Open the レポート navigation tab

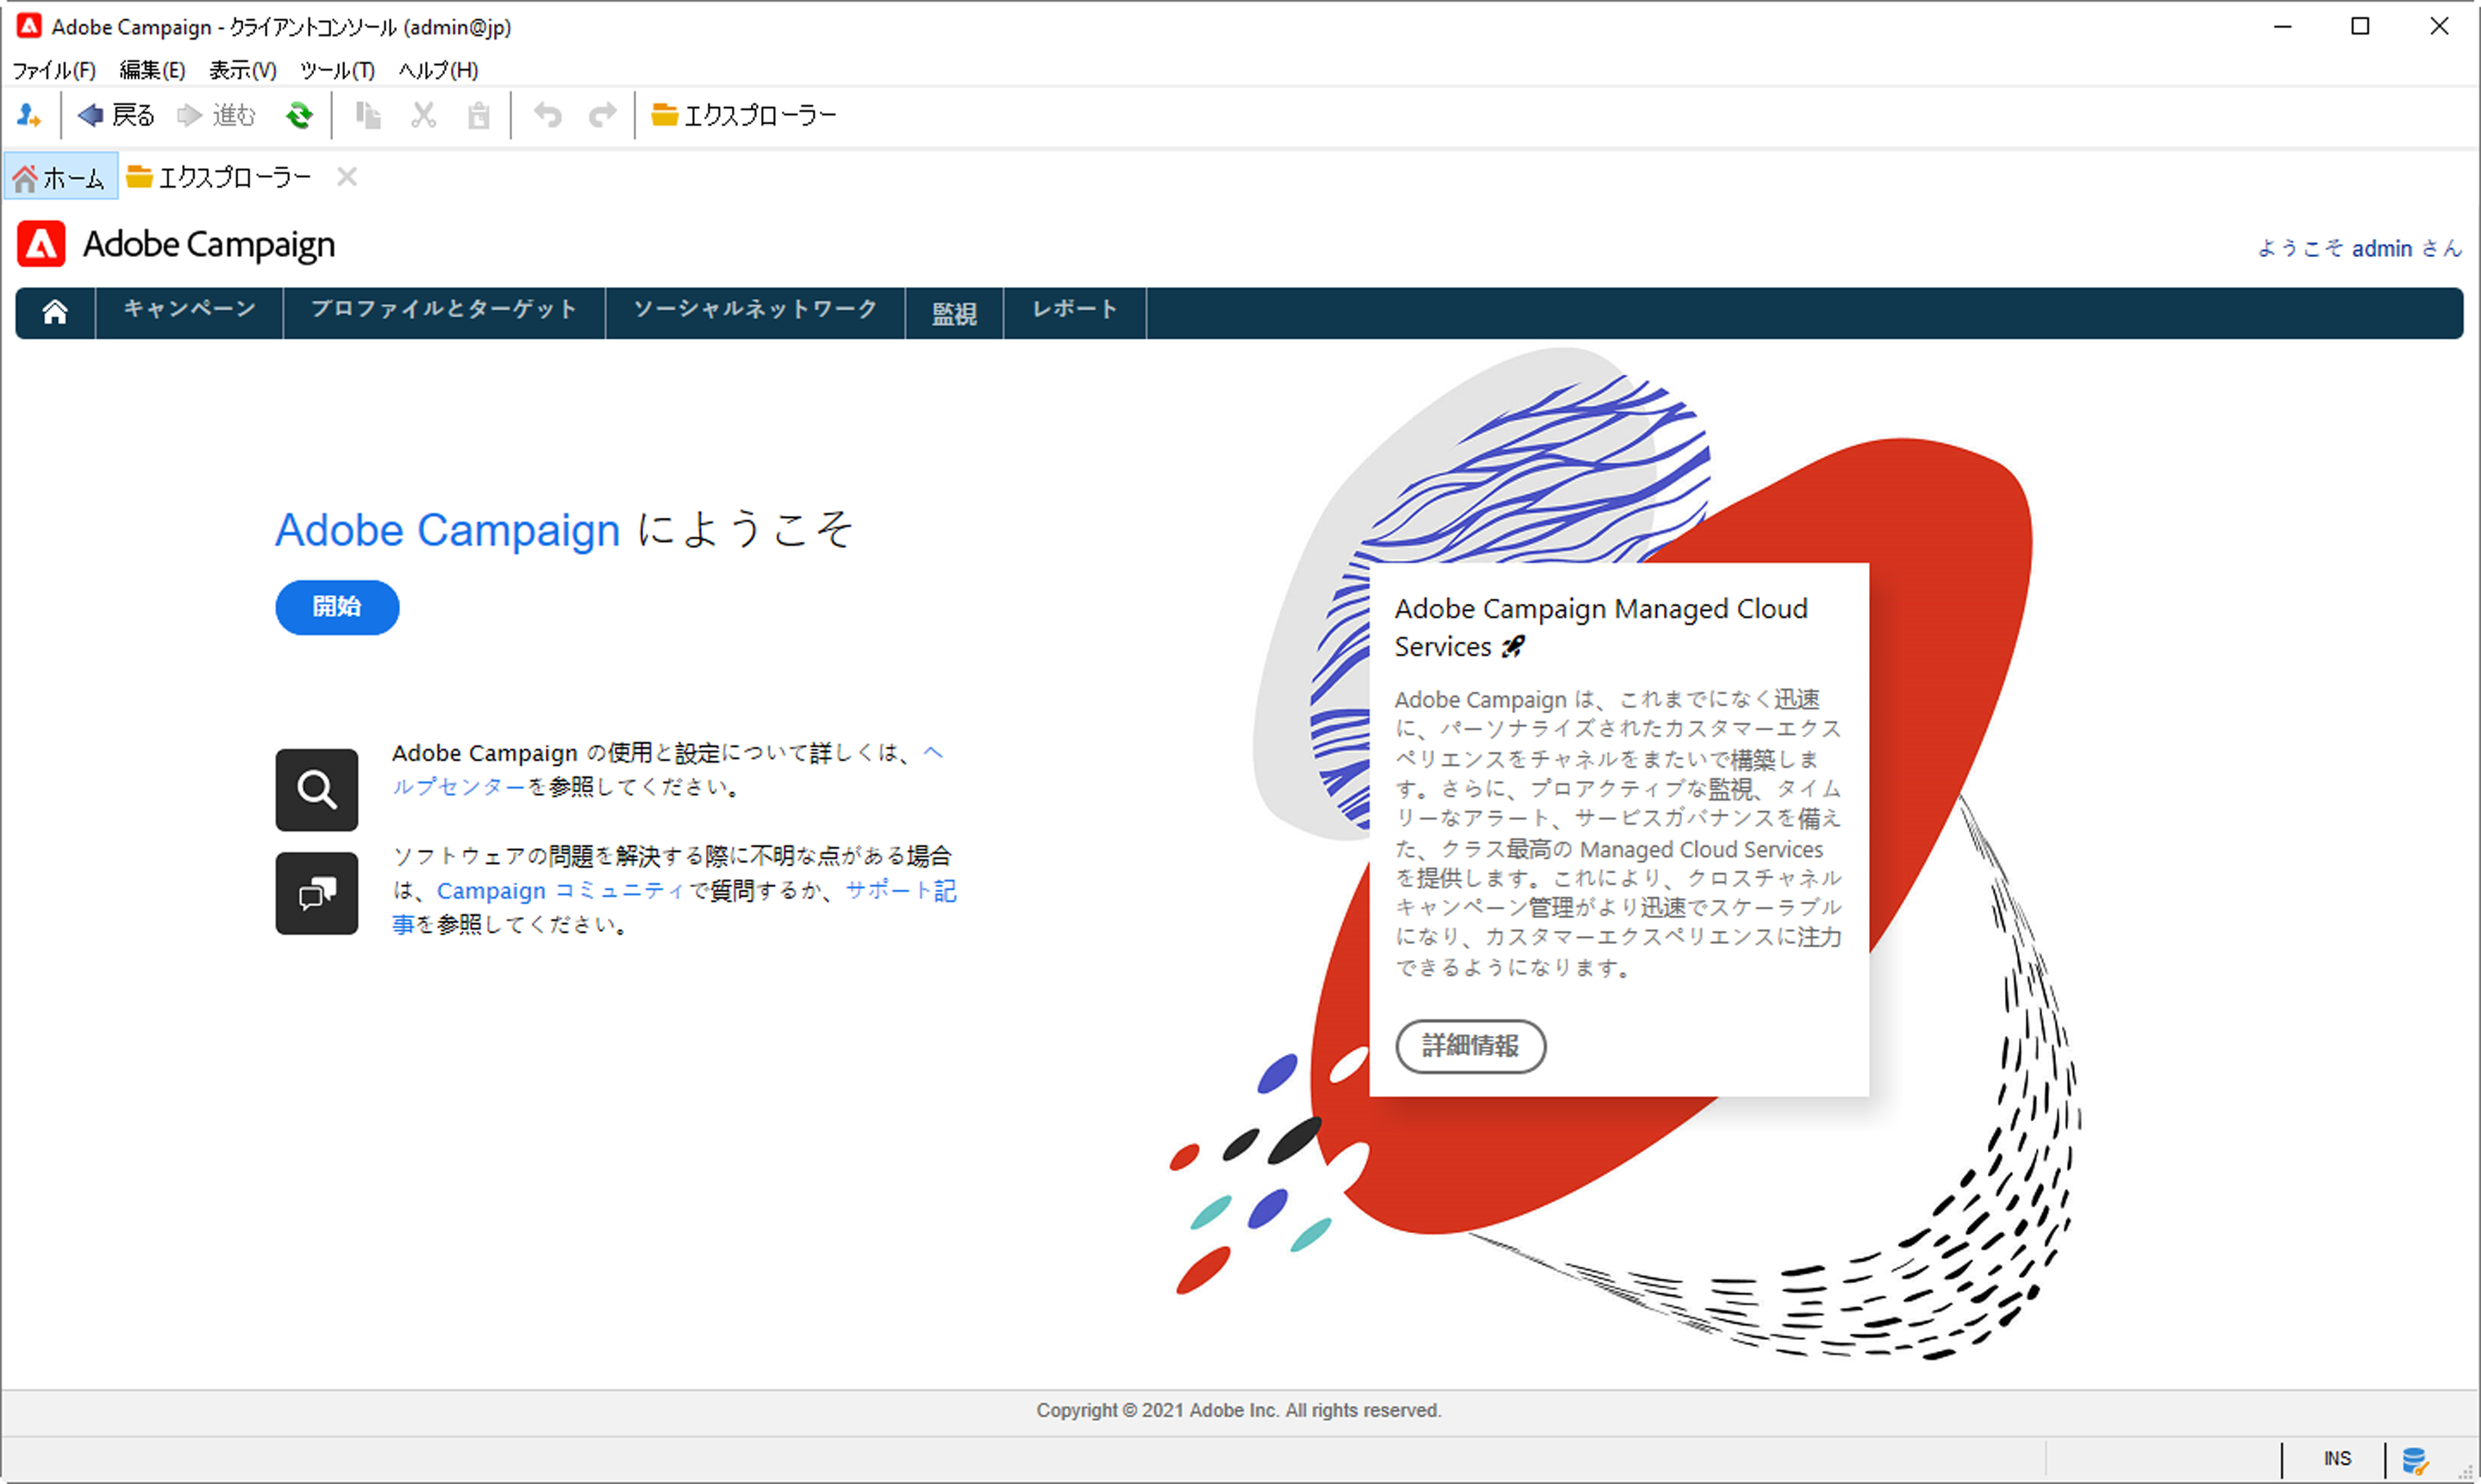coord(1075,313)
